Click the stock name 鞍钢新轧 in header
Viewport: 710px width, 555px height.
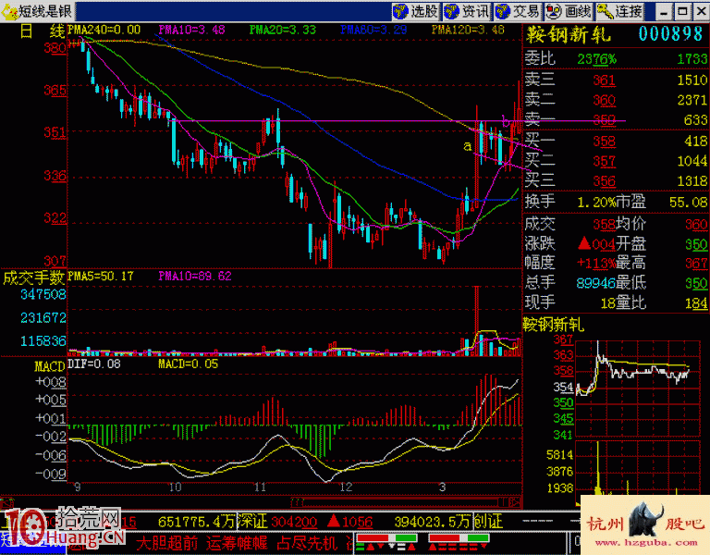(x=568, y=34)
